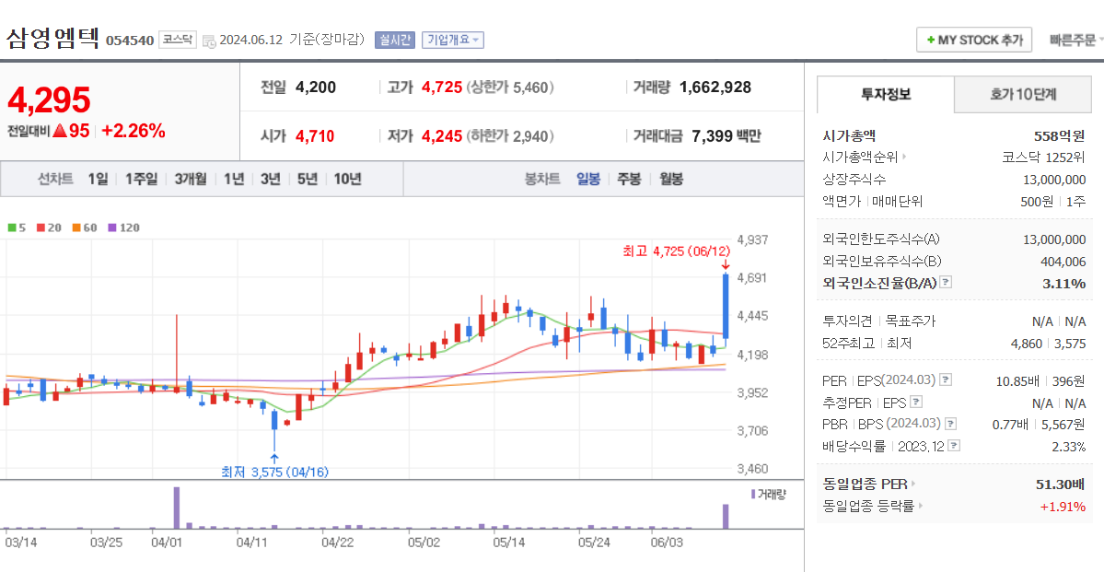This screenshot has height=572, width=1104.
Task: Click the stock code 054540
Action: (x=130, y=41)
